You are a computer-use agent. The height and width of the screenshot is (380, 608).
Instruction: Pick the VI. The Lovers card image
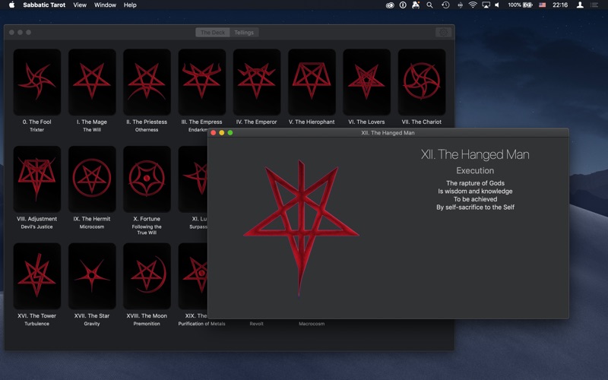tap(367, 82)
